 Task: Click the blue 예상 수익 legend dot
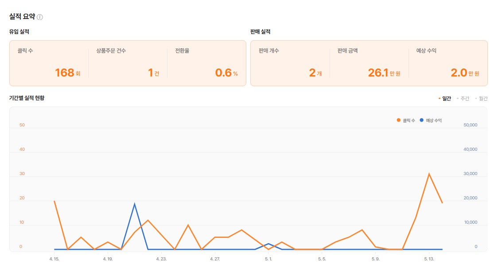pos(422,120)
